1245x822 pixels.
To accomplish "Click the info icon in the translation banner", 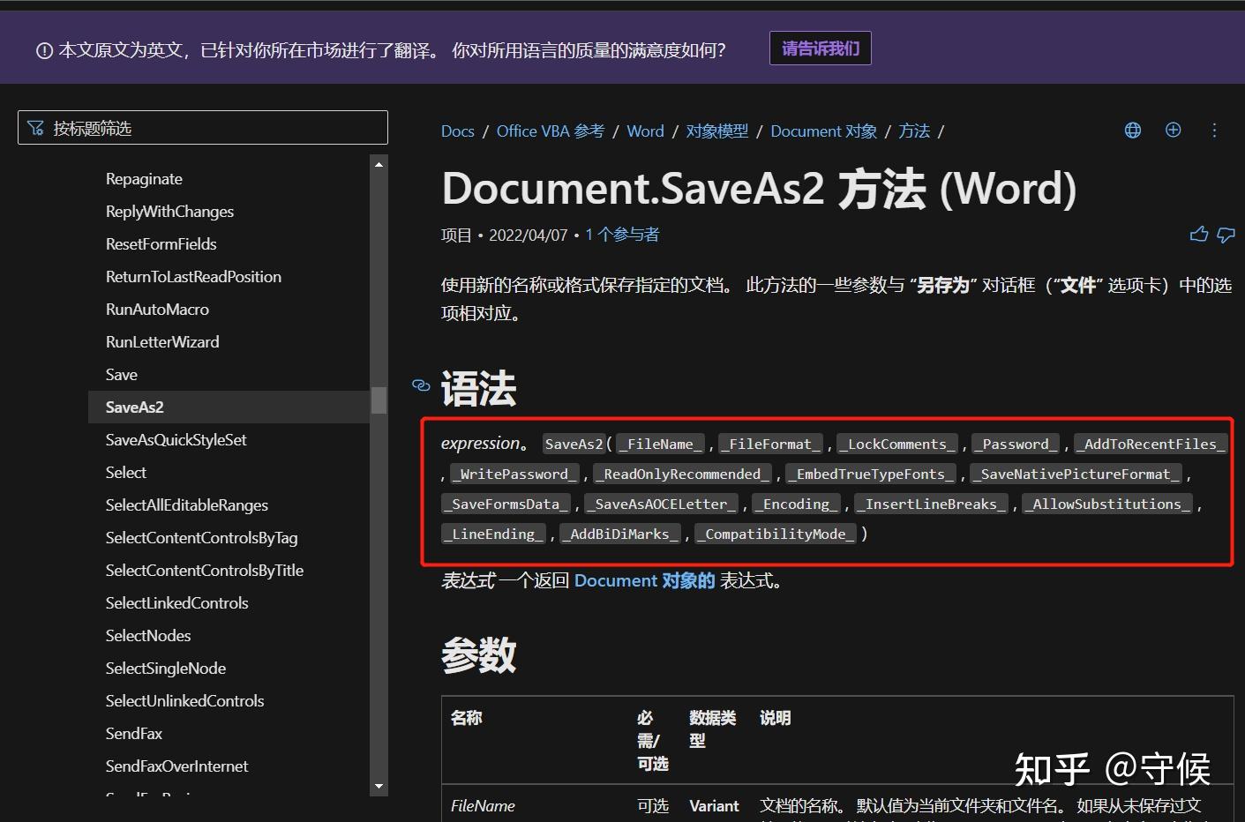I will (44, 51).
